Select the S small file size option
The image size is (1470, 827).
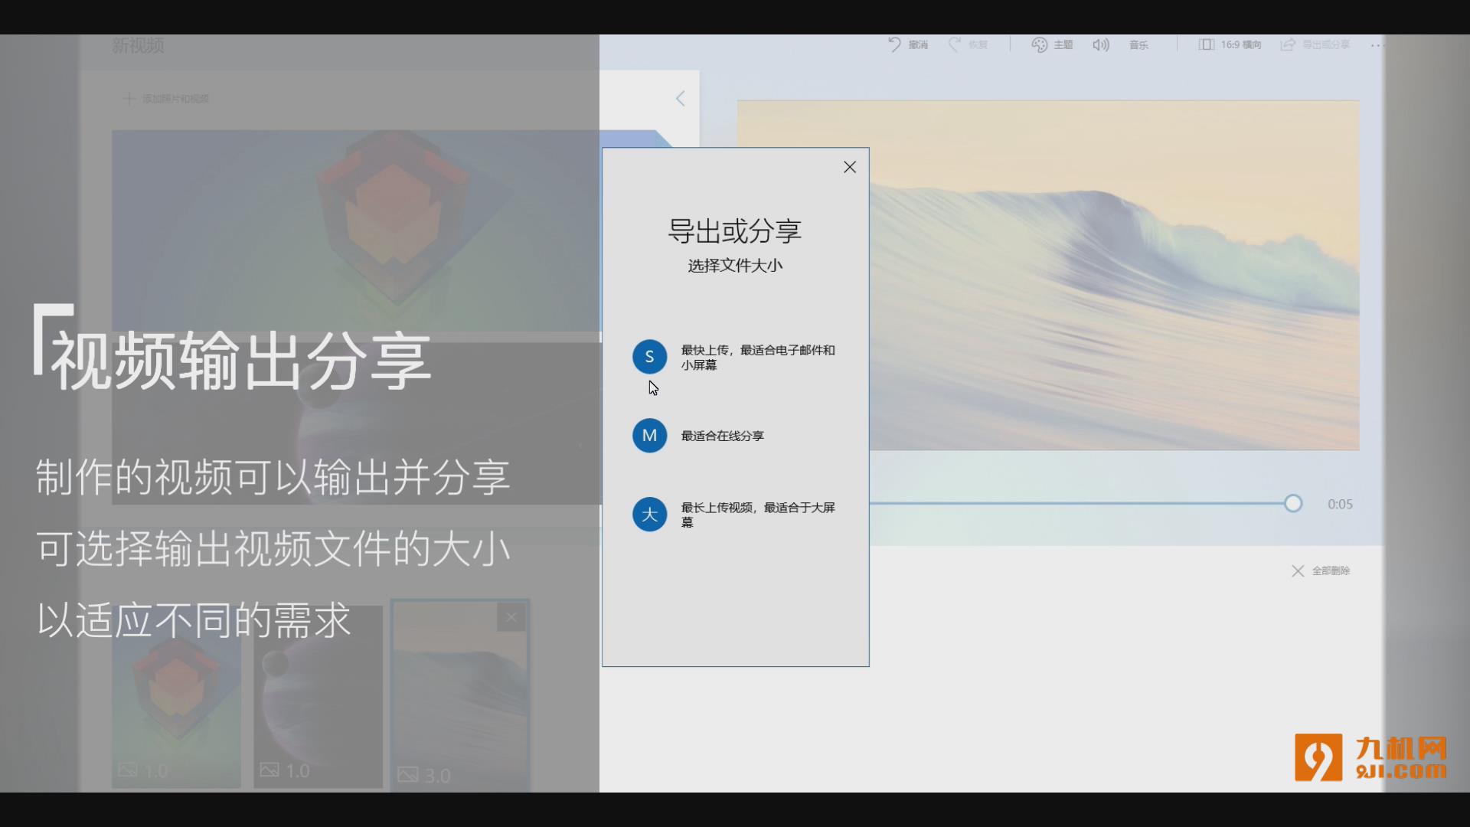pos(649,357)
